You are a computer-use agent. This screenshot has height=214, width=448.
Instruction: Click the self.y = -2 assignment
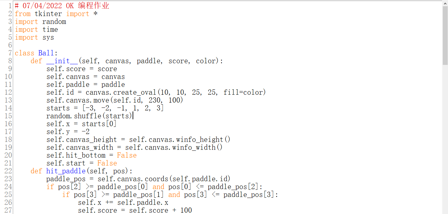tap(68, 132)
